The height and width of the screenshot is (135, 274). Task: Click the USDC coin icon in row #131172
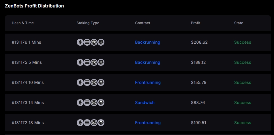(94, 123)
